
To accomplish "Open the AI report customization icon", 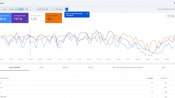I will click(x=67, y=9).
